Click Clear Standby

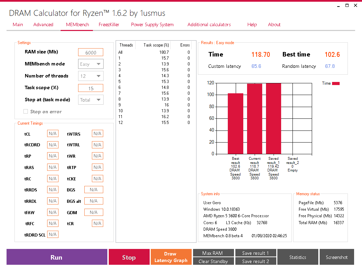click(x=213, y=261)
